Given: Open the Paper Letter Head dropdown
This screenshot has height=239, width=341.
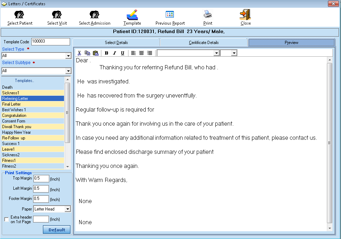Looking at the screenshot, I should 68,209.
